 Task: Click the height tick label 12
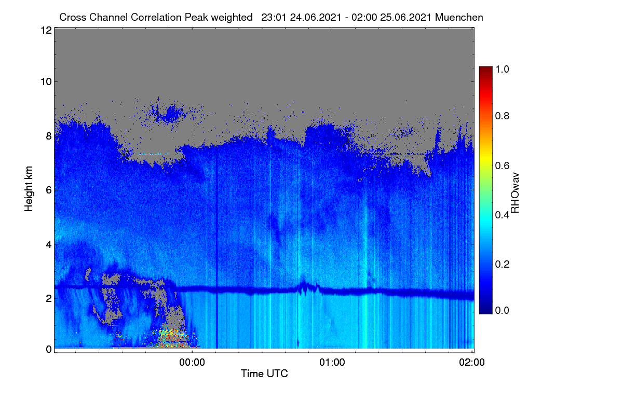pos(46,30)
